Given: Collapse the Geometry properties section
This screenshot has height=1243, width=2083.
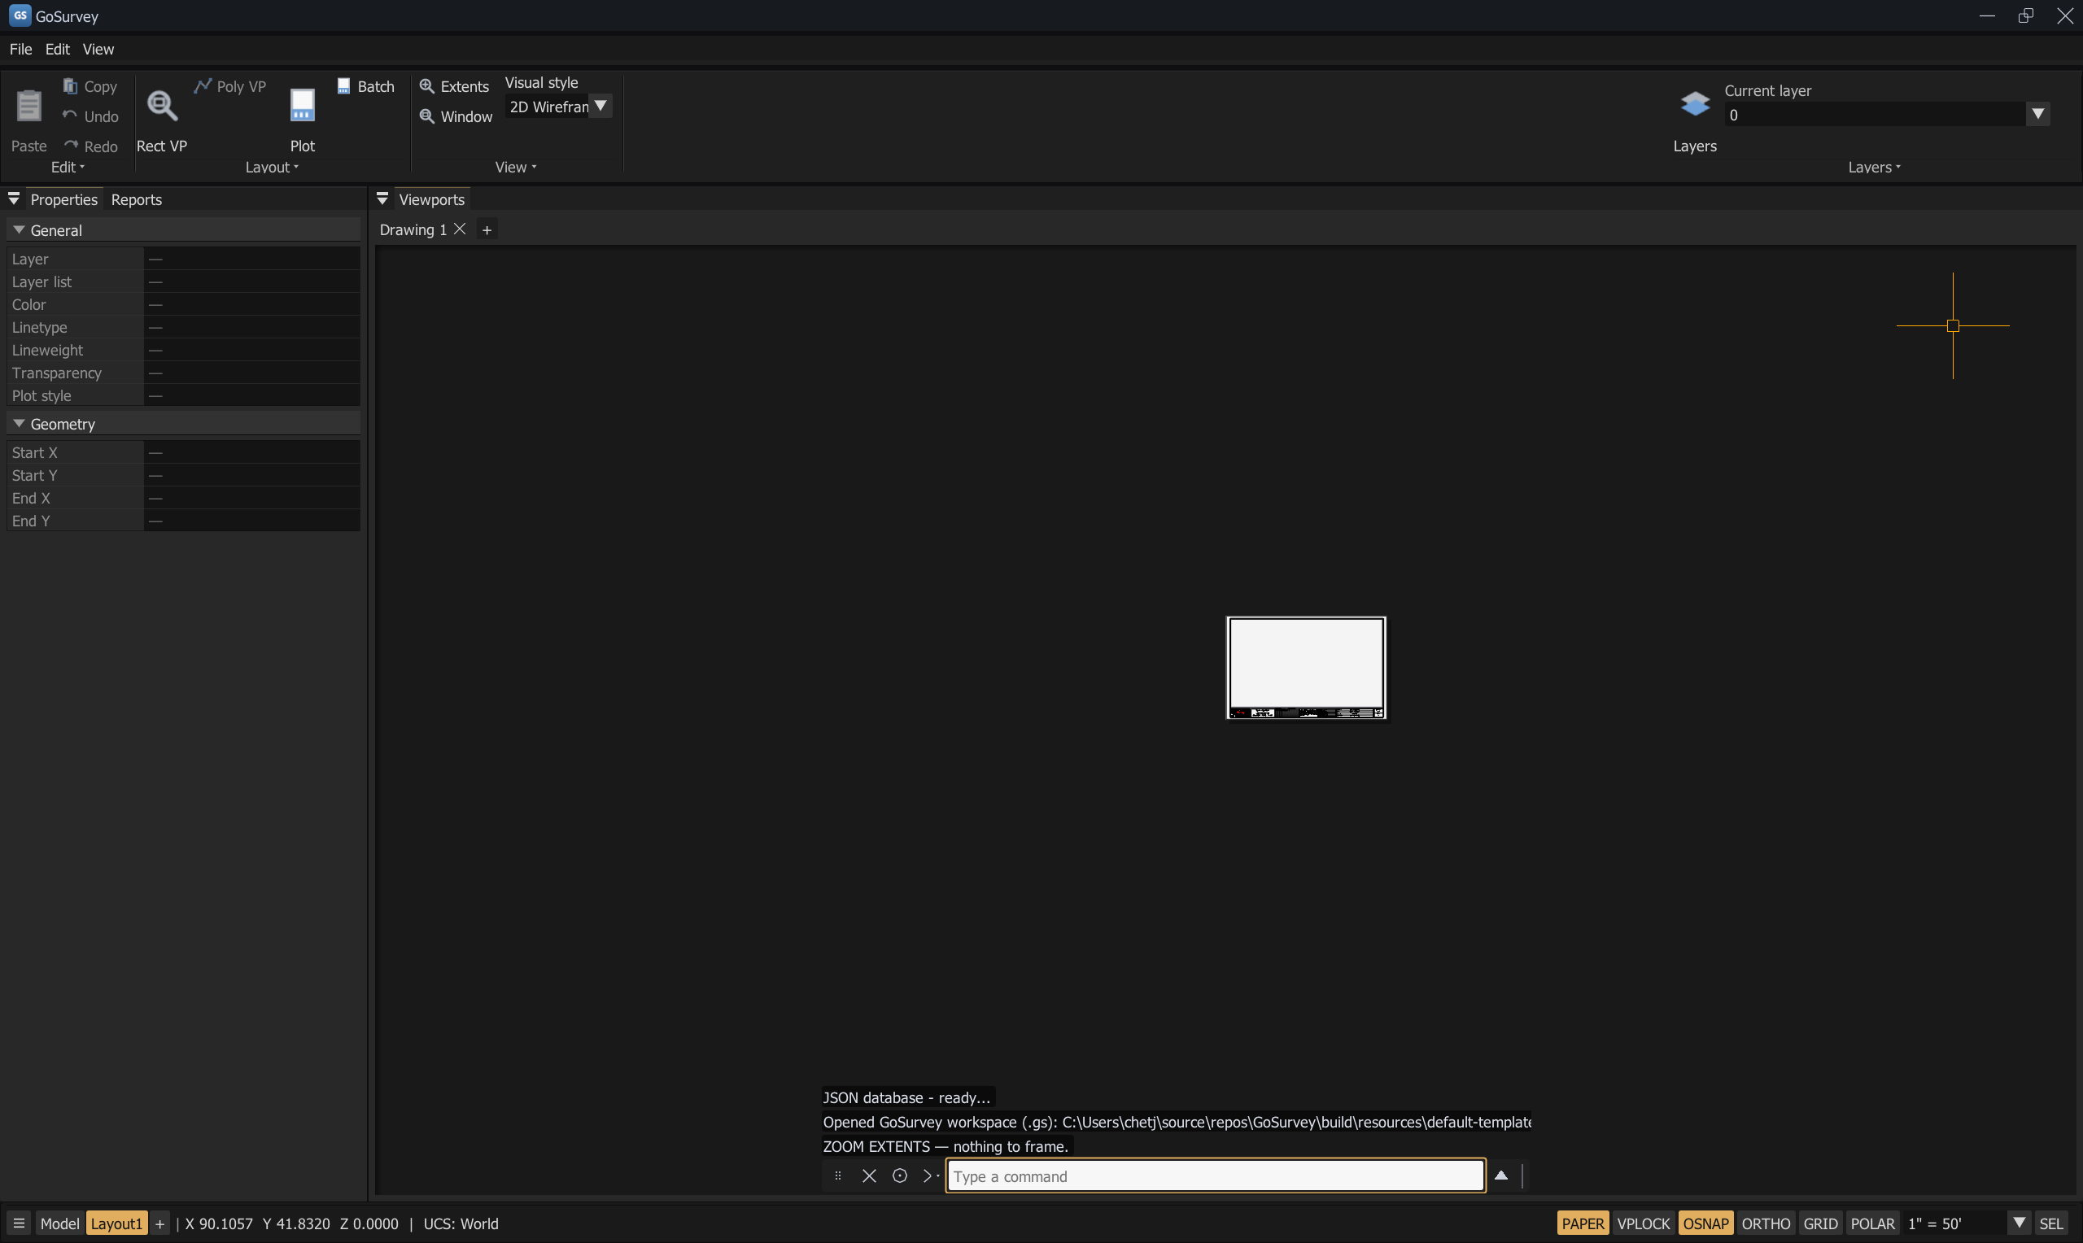Looking at the screenshot, I should pos(19,423).
